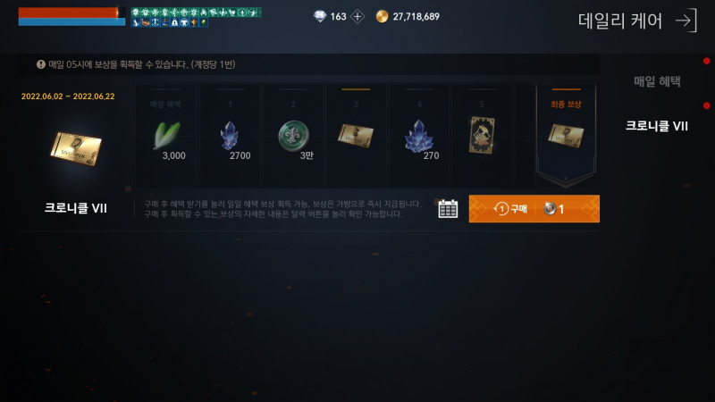This screenshot has height=402, width=715.
Task: Select the day 5 card reward
Action: [482, 136]
